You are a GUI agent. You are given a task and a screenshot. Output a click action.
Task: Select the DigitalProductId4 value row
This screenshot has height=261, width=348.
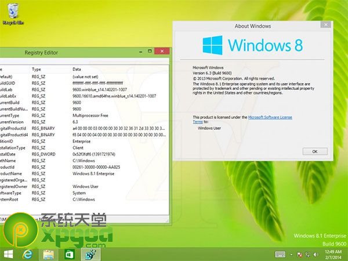[x=84, y=135]
